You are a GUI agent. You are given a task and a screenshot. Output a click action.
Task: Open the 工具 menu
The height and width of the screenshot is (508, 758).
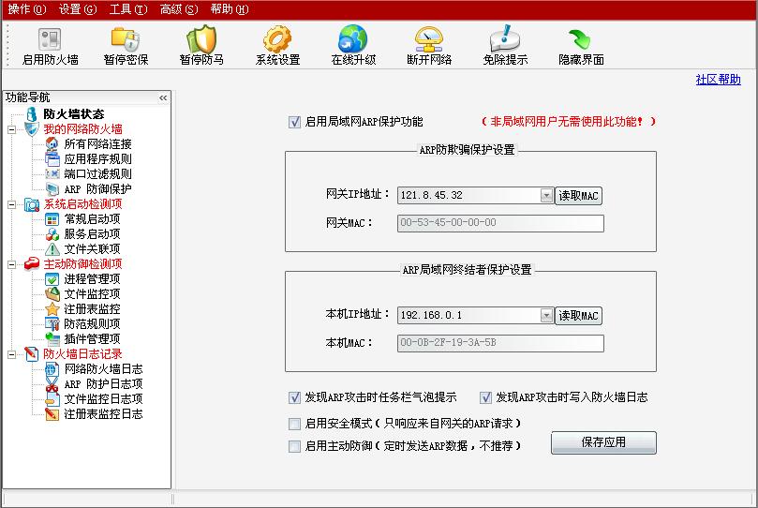pos(127,9)
